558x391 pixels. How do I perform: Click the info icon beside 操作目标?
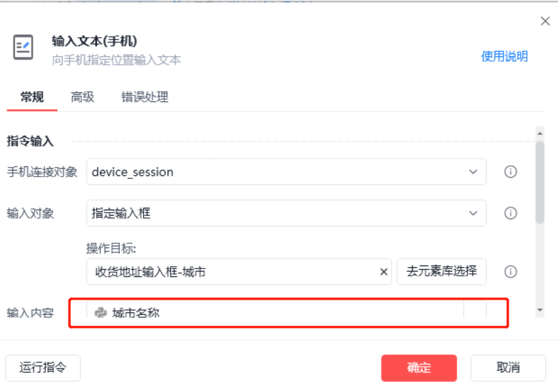click(510, 272)
